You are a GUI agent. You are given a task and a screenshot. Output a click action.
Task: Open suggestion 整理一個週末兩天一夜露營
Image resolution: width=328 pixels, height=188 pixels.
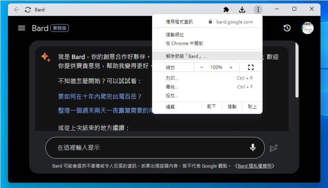click(105, 111)
